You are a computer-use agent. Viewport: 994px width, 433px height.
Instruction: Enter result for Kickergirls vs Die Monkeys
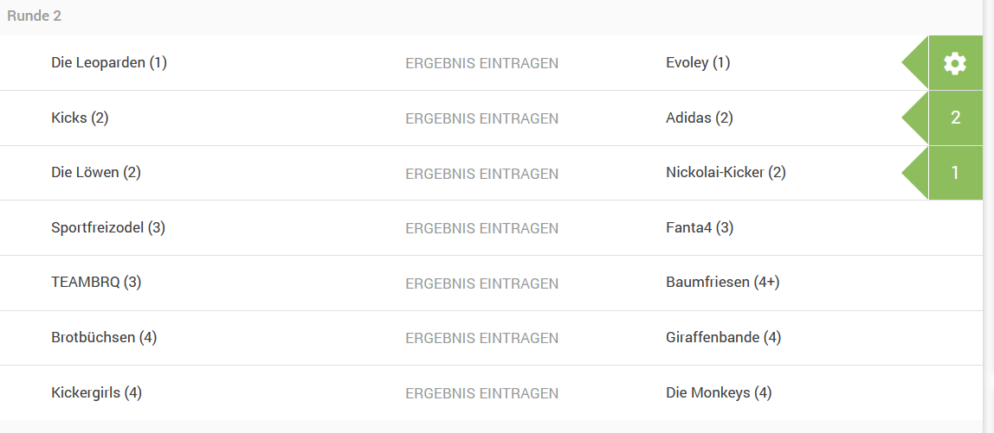[481, 393]
